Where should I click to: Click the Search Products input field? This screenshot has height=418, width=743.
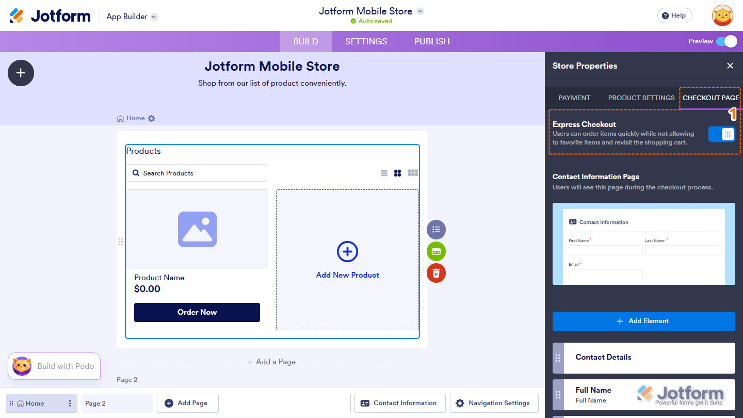pyautogui.click(x=197, y=173)
